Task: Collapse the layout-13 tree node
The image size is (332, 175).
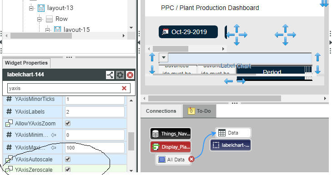Action: 31,8
